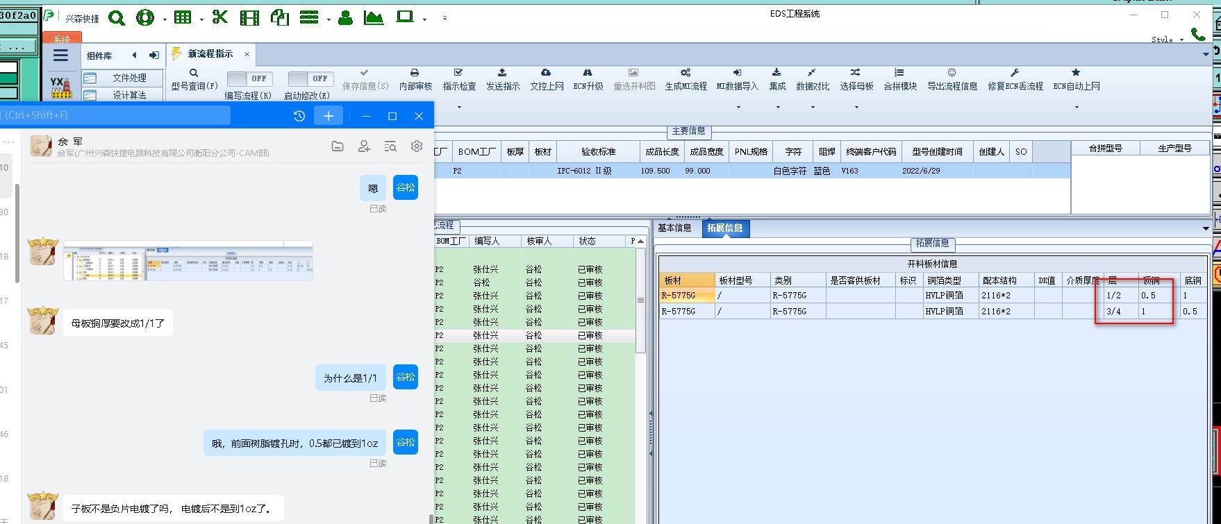Open the chat settings gear icon
The height and width of the screenshot is (524, 1221).
[417, 146]
